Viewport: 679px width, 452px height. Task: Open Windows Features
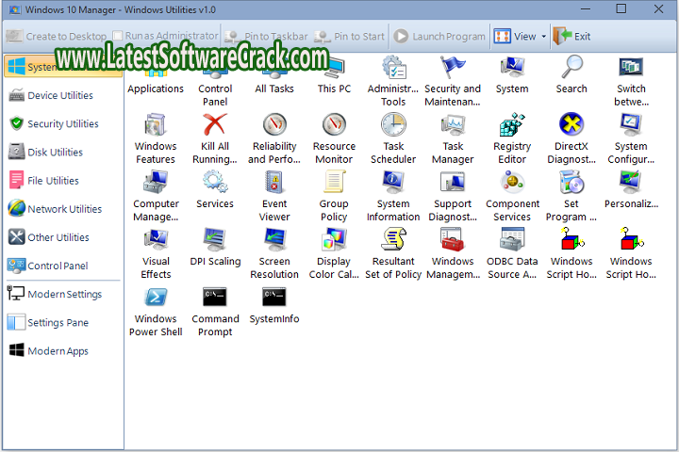156,138
